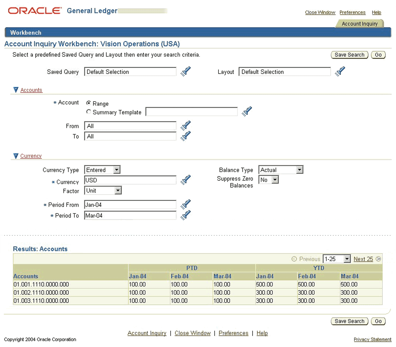Click the circled Previous arrow icon
Image resolution: width=396 pixels, height=347 pixels.
(294, 259)
